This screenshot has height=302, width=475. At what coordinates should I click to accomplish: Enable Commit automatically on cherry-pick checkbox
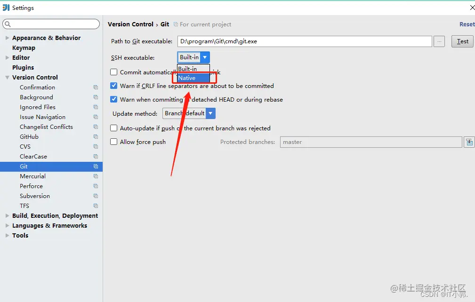113,72
